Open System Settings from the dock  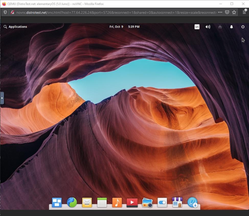[x=162, y=202]
